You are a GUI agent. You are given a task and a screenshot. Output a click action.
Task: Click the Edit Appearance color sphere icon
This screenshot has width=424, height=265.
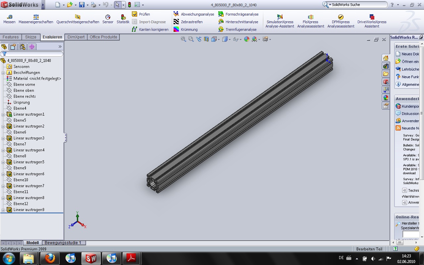(x=246, y=39)
